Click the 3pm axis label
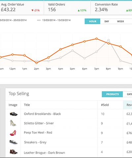The width and height of the screenshot is (132, 158). coord(49,69)
